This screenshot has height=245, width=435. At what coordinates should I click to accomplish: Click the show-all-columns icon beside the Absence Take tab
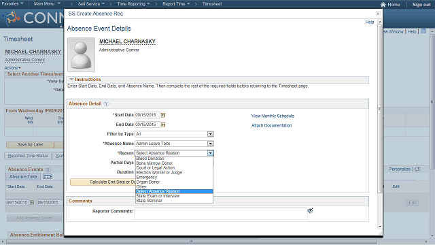[48, 176]
